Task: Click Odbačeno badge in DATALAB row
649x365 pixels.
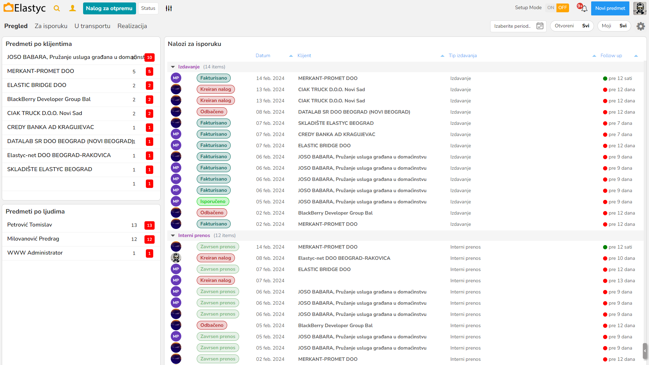Action: coord(212,112)
